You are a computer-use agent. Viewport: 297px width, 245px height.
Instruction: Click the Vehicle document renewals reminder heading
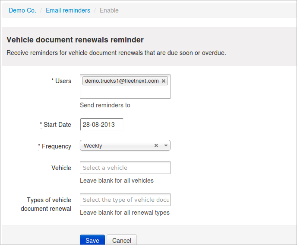tap(75, 40)
